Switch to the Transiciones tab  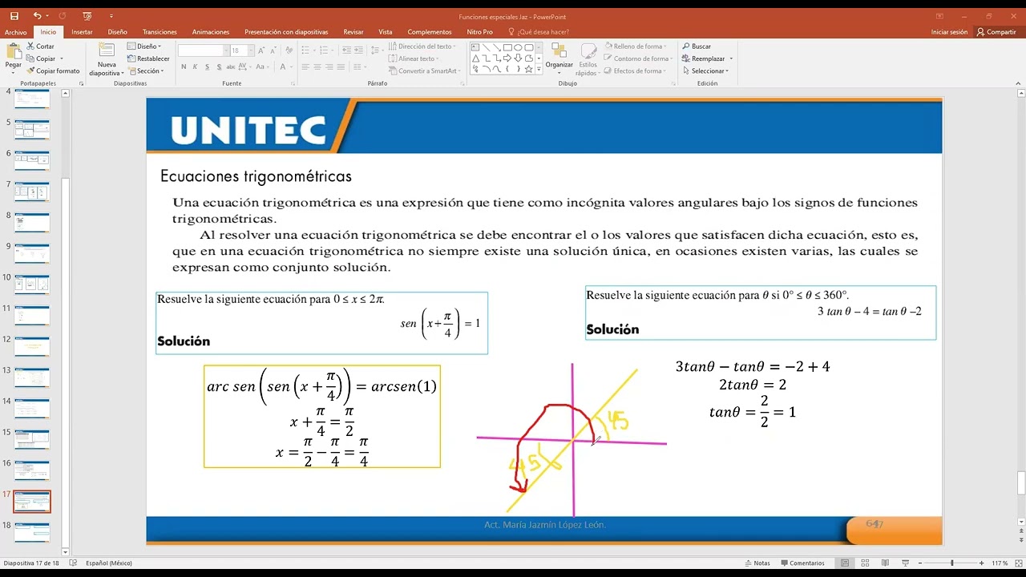pos(160,32)
